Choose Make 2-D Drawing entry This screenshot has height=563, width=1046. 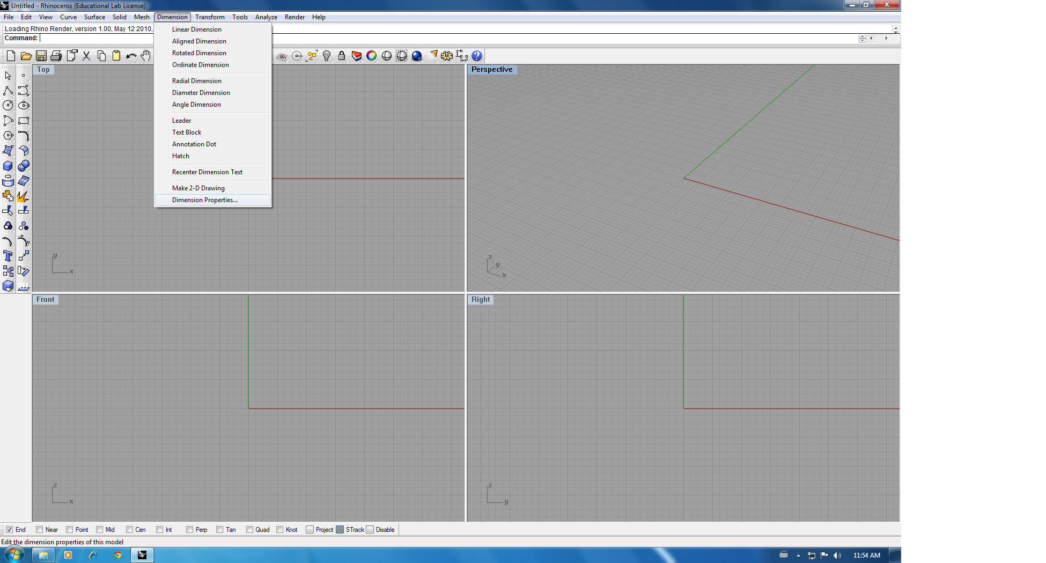pyautogui.click(x=212, y=188)
